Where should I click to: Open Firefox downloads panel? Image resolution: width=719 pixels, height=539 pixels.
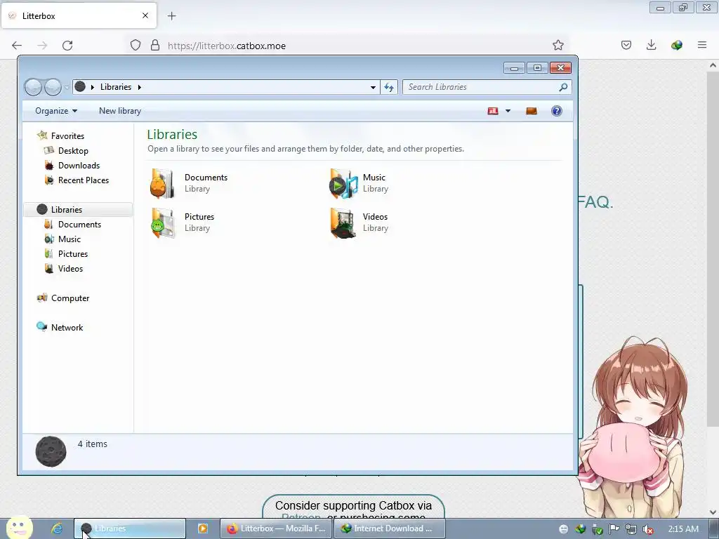pyautogui.click(x=651, y=45)
